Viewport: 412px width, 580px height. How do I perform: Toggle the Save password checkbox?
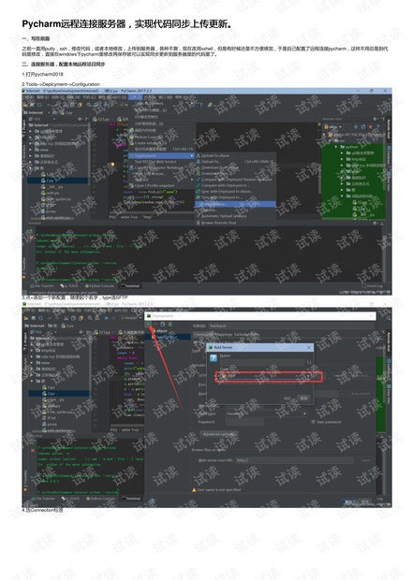[x=313, y=422]
